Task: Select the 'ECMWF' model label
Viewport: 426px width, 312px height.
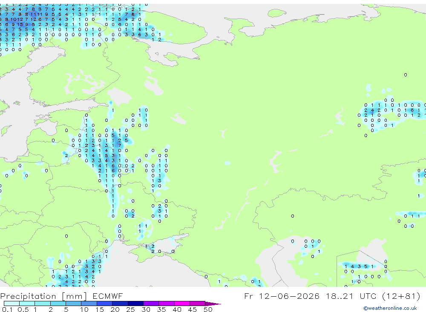Action: [x=108, y=296]
